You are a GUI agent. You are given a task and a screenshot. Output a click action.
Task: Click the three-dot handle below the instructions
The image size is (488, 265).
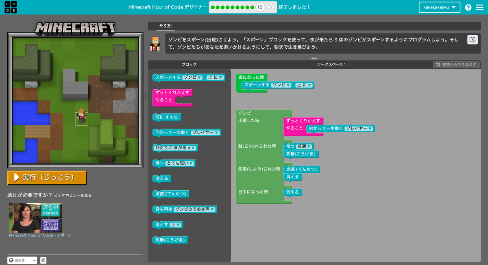click(314, 58)
